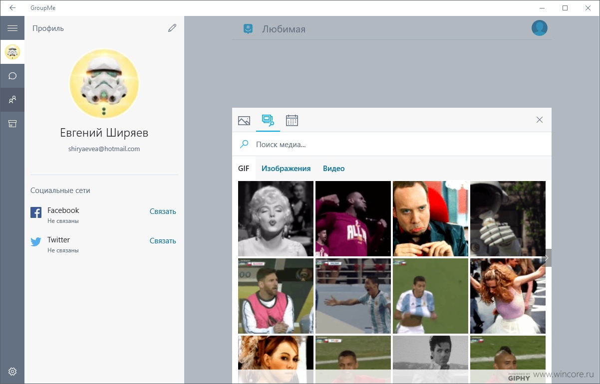This screenshot has height=384, width=600.
Task: Select the man in teal suit GIF
Action: pyautogui.click(x=430, y=218)
